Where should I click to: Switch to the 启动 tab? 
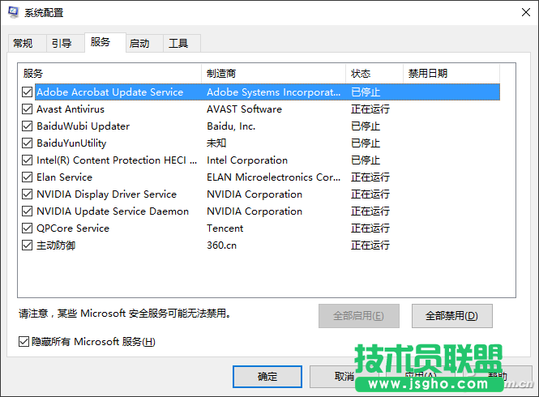click(x=139, y=44)
